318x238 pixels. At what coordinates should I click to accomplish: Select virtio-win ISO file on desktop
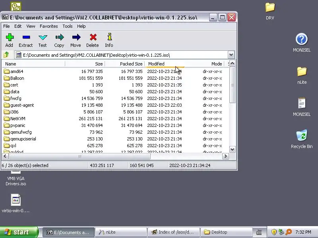(x=16, y=200)
